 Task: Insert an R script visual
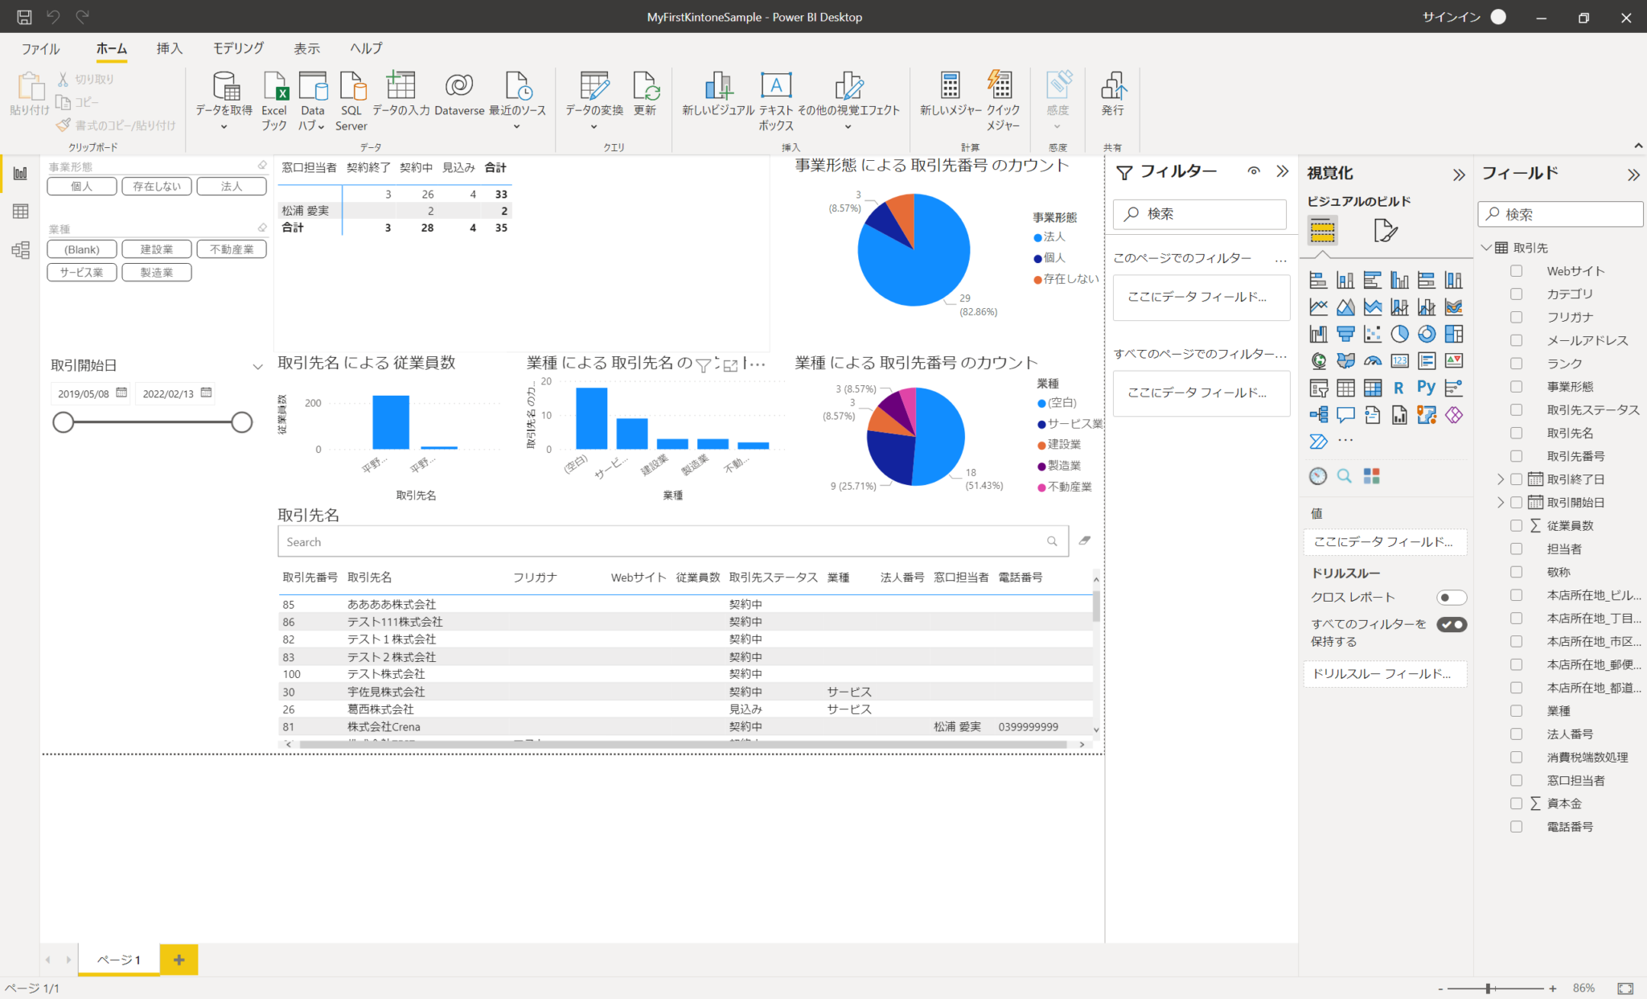click(x=1399, y=388)
